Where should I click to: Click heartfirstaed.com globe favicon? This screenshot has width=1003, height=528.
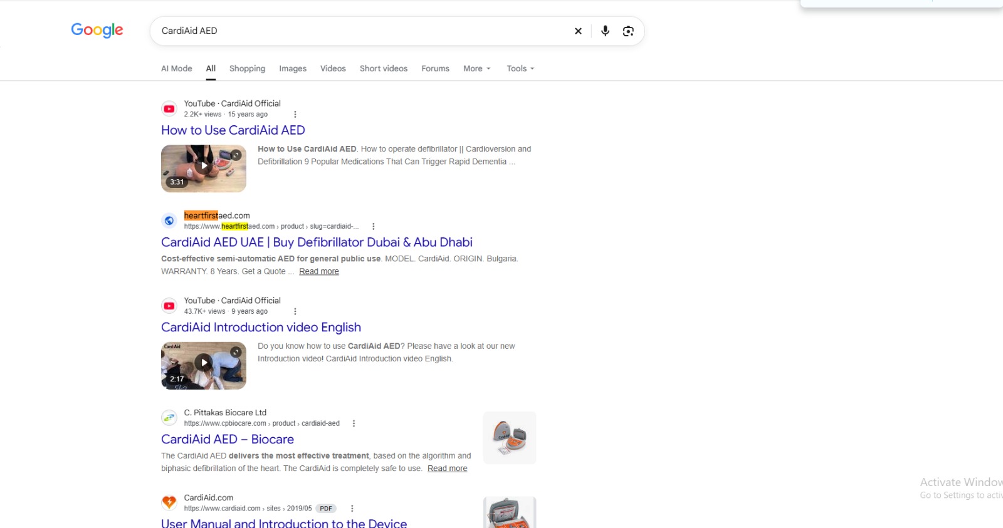click(169, 220)
